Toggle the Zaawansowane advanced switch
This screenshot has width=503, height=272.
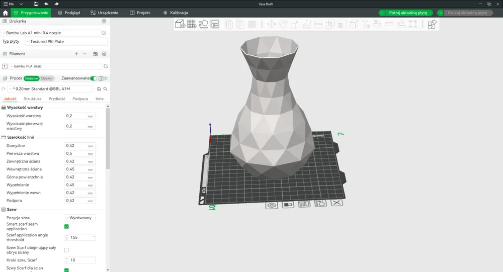click(x=94, y=78)
